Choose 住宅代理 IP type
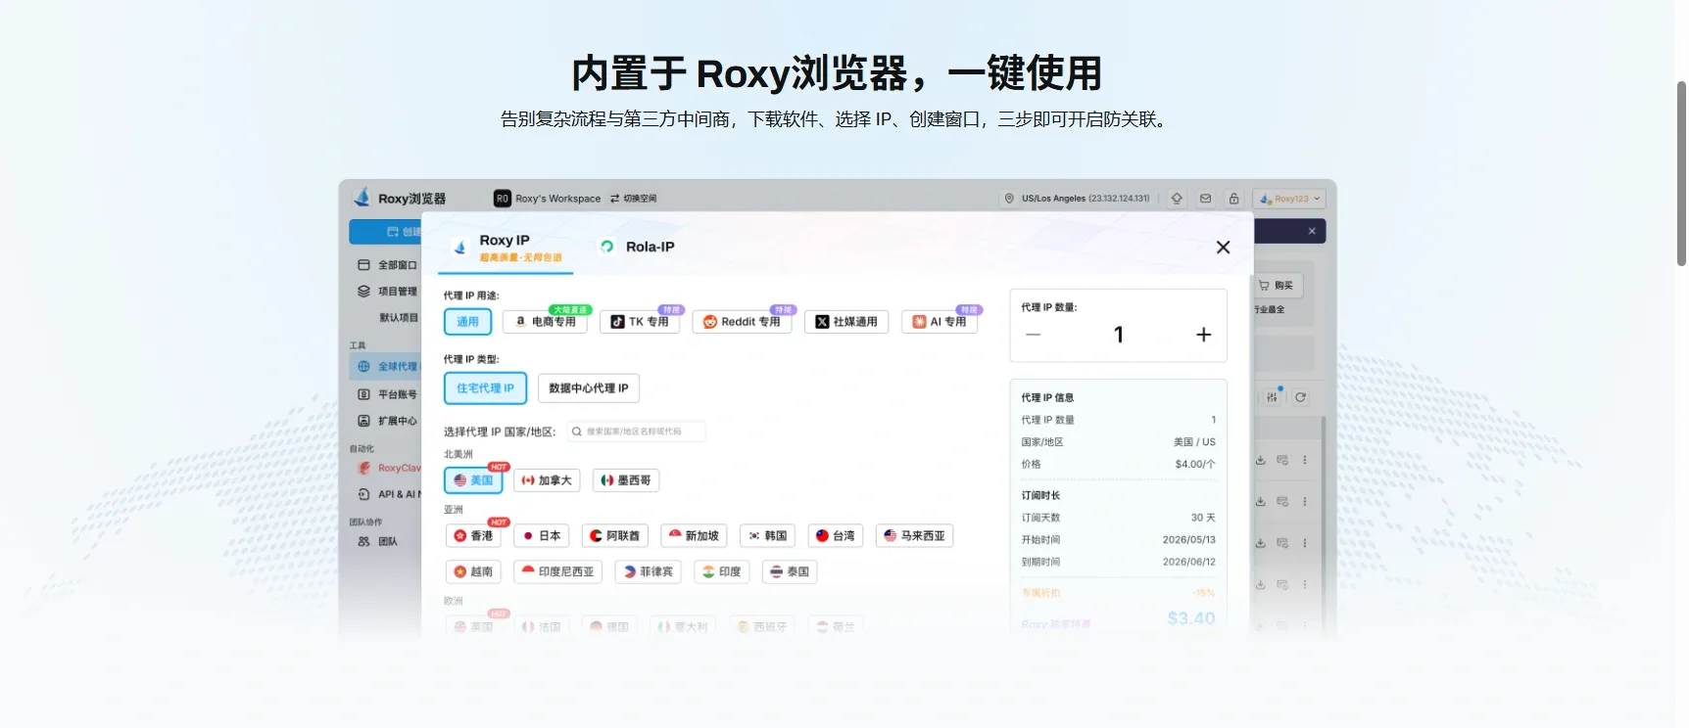1689x728 pixels. tap(486, 388)
